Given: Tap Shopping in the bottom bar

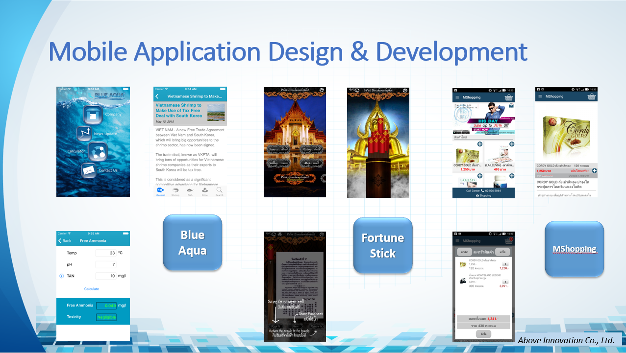Looking at the screenshot, I should point(483,195).
